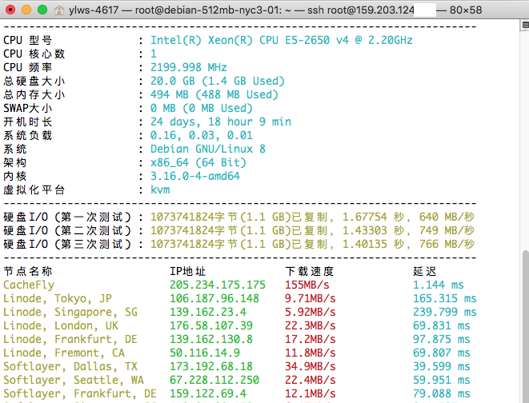Click the CPU frequency value 2199.998 MHz
The image size is (529, 403).
pyautogui.click(x=189, y=67)
